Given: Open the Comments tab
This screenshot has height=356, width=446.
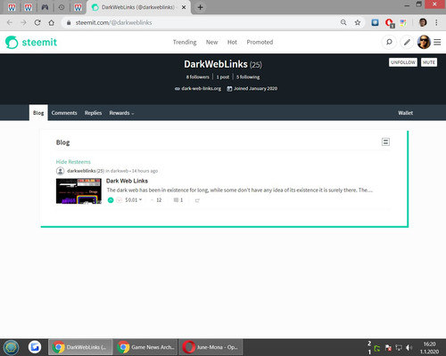Looking at the screenshot, I should coord(64,113).
